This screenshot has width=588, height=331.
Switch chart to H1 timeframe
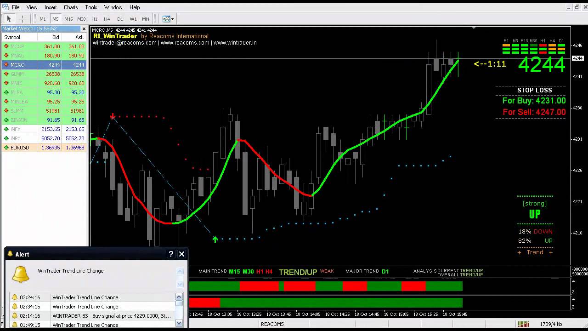[94, 19]
